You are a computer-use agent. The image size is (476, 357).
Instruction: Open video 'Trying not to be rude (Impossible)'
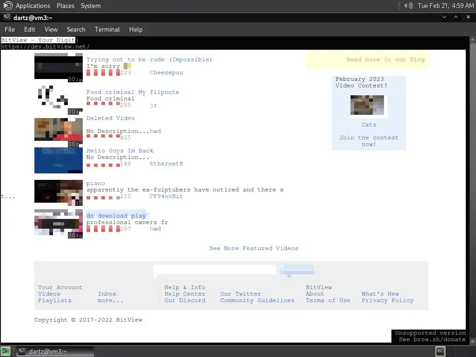pos(149,59)
